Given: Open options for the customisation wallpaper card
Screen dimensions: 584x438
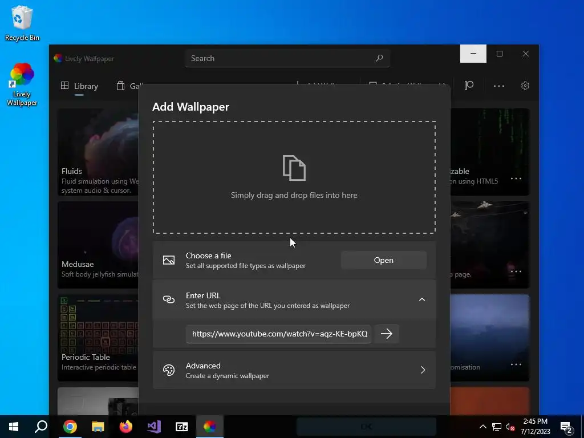Looking at the screenshot, I should point(516,364).
